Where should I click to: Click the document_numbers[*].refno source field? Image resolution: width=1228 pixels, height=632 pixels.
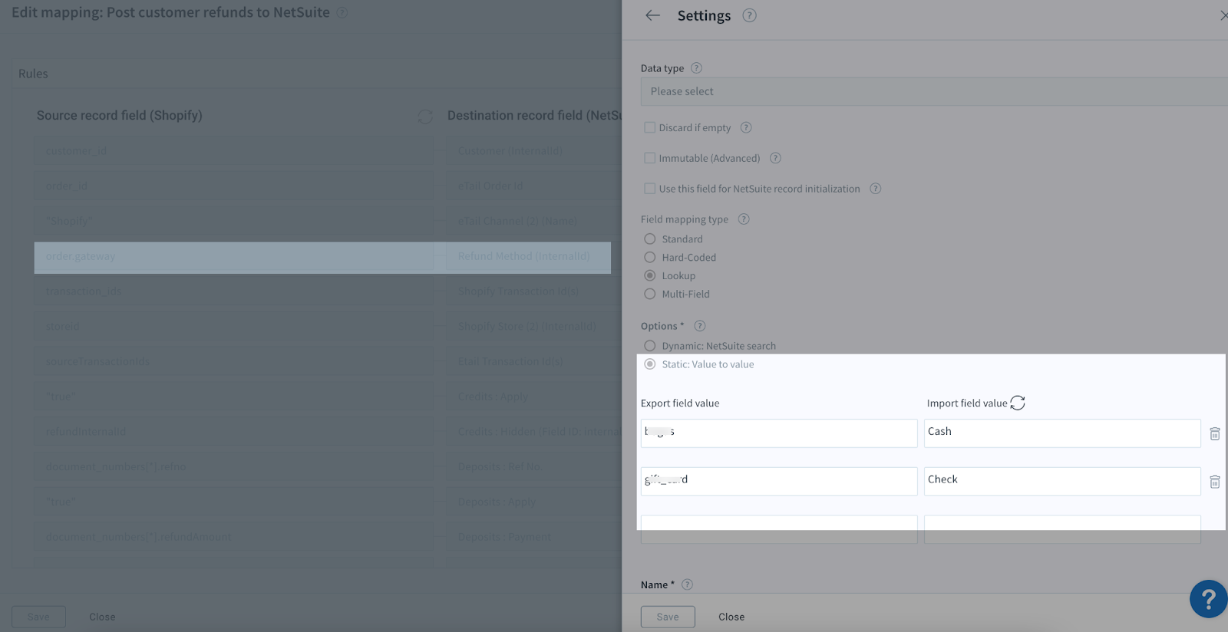[x=234, y=467]
